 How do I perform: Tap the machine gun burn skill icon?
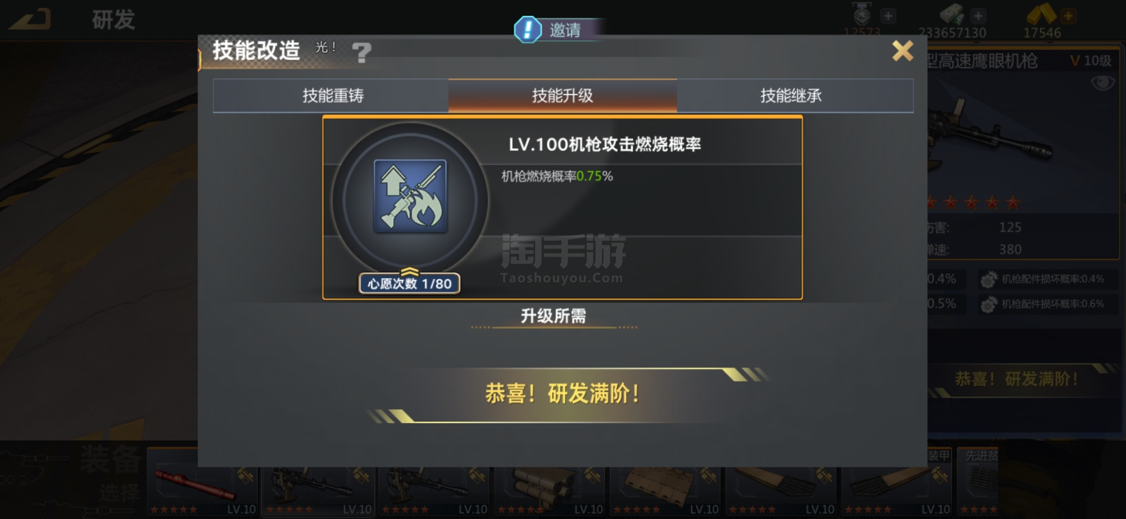point(410,196)
